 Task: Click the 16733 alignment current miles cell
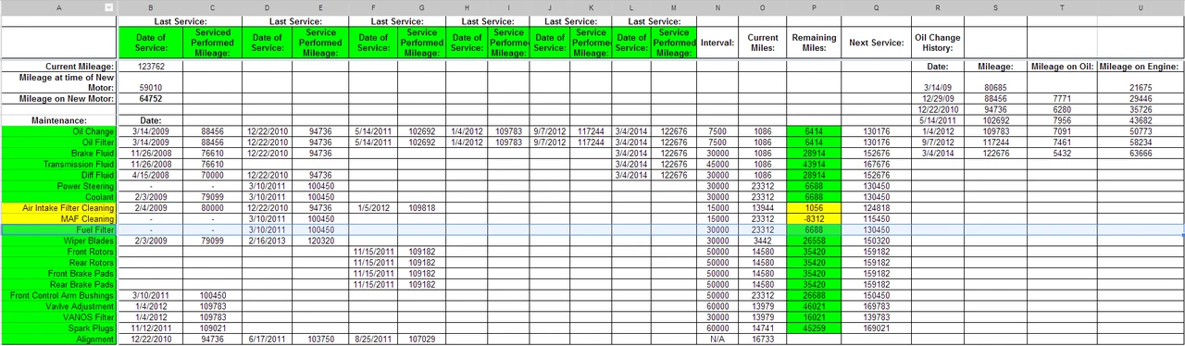point(763,339)
